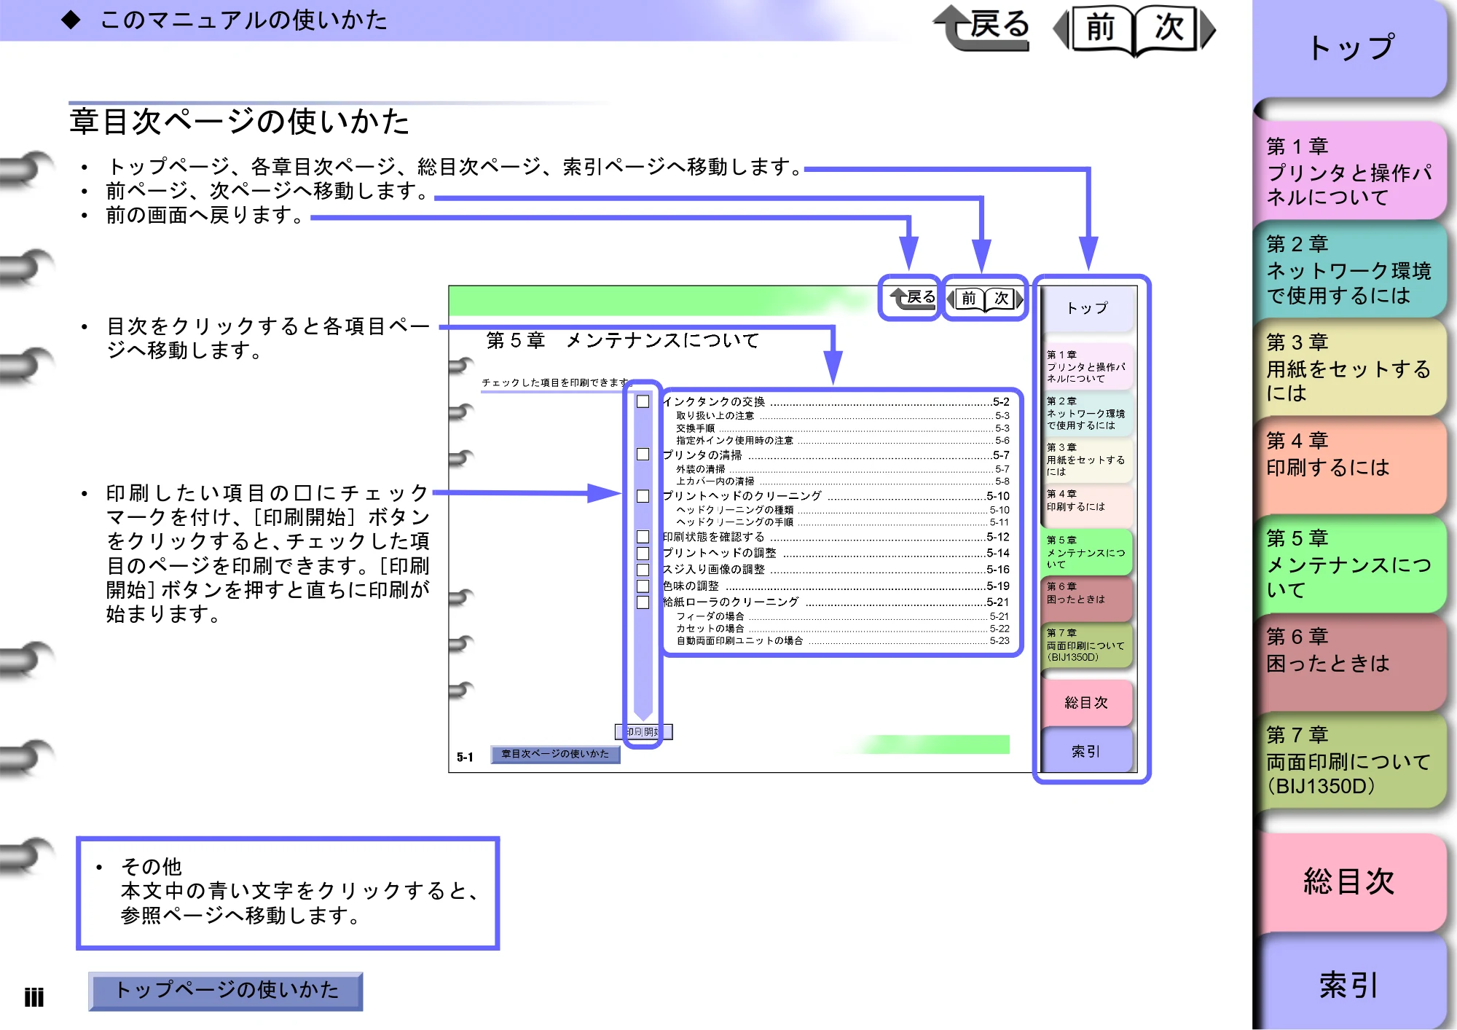Open the 索引 tab in the sidebar
The image size is (1457, 1030).
pos(1351,983)
